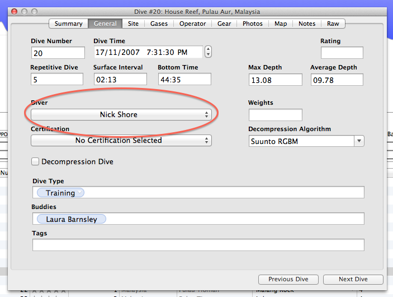Viewport: 393px width, 297px height.
Task: Go to the Operator tab
Action: (x=192, y=24)
